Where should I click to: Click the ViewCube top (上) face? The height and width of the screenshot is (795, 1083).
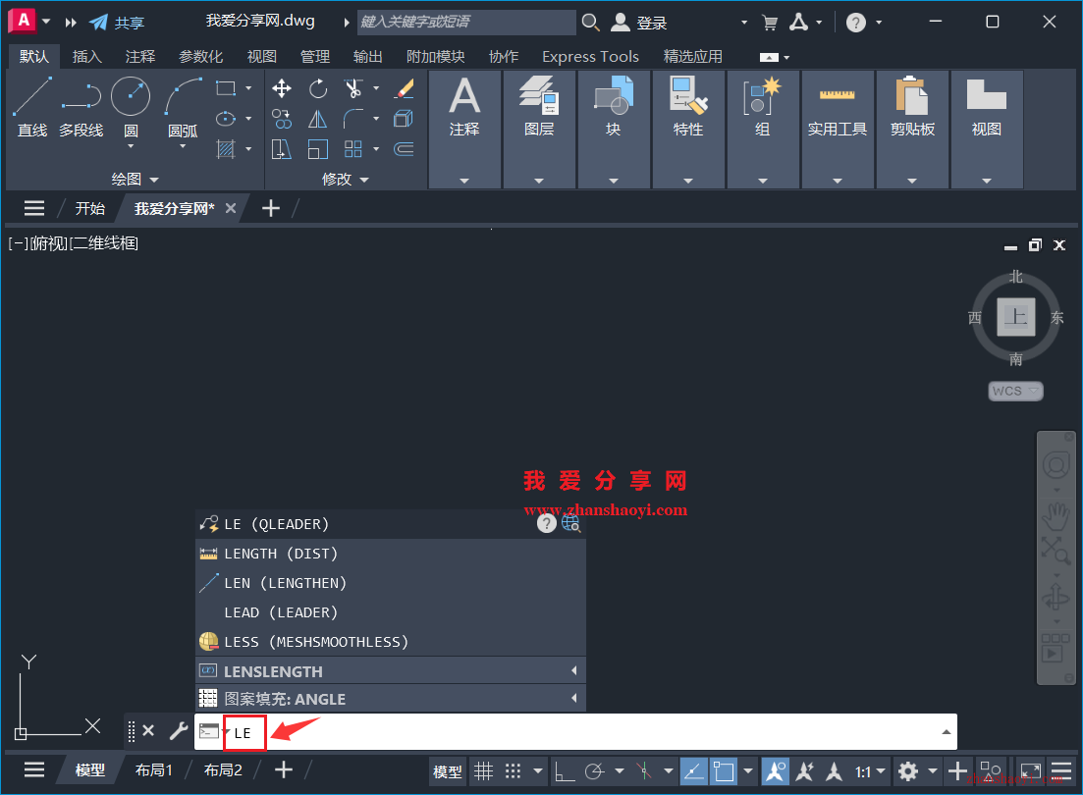(1015, 317)
